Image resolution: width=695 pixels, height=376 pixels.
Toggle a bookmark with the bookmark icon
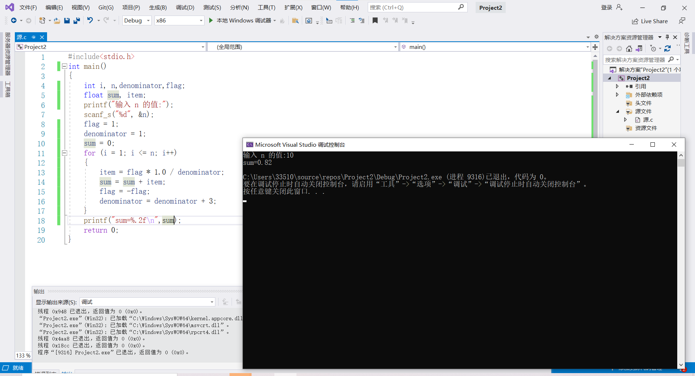[375, 21]
